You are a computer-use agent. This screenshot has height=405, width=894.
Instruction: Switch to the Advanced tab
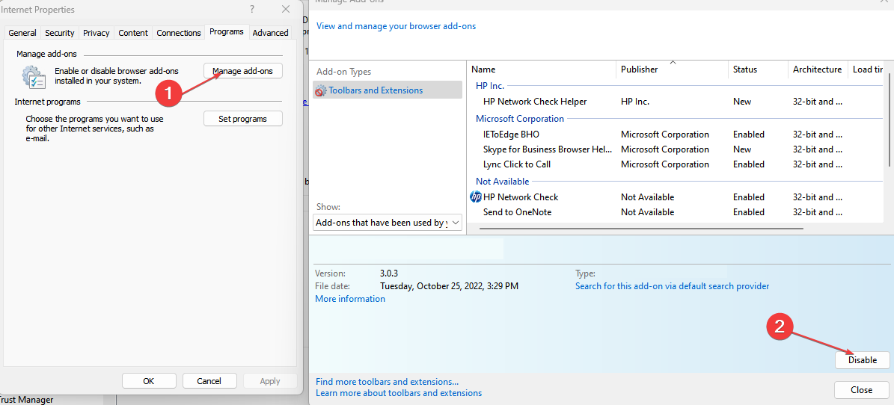click(270, 33)
